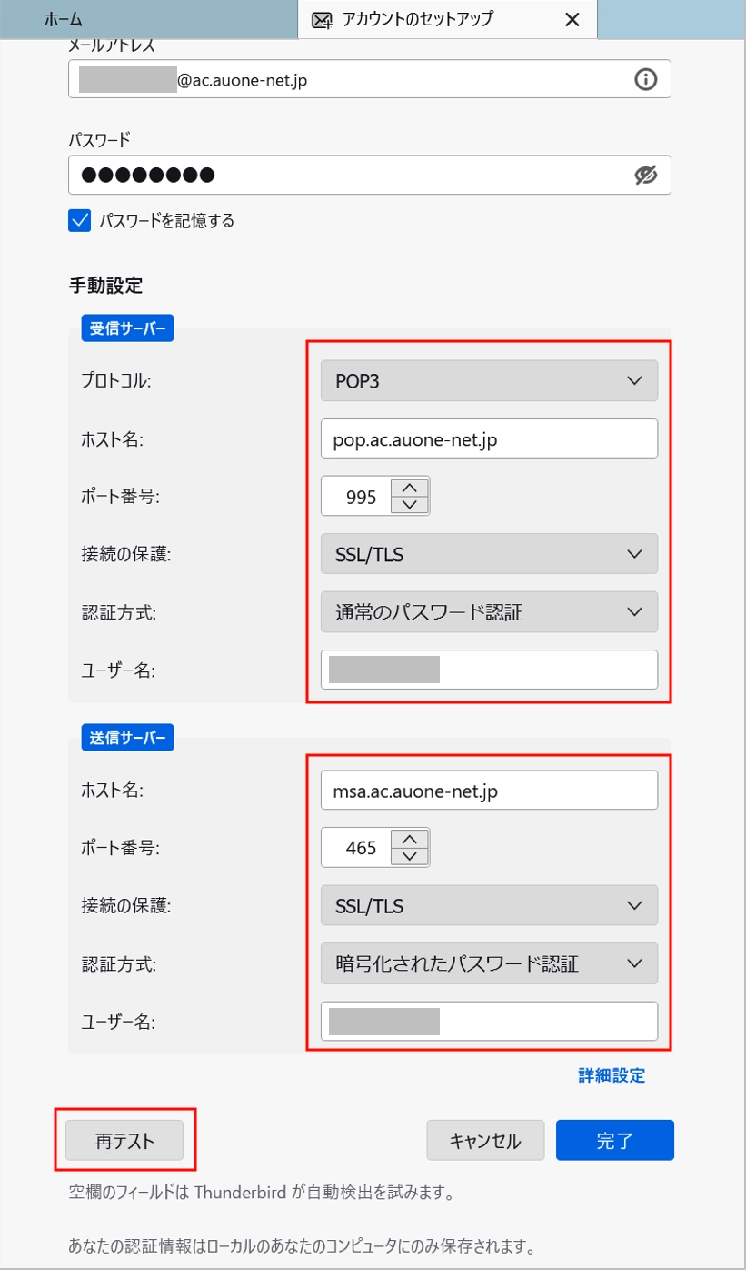
Task: Click the email address info icon
Action: pyautogui.click(x=645, y=79)
